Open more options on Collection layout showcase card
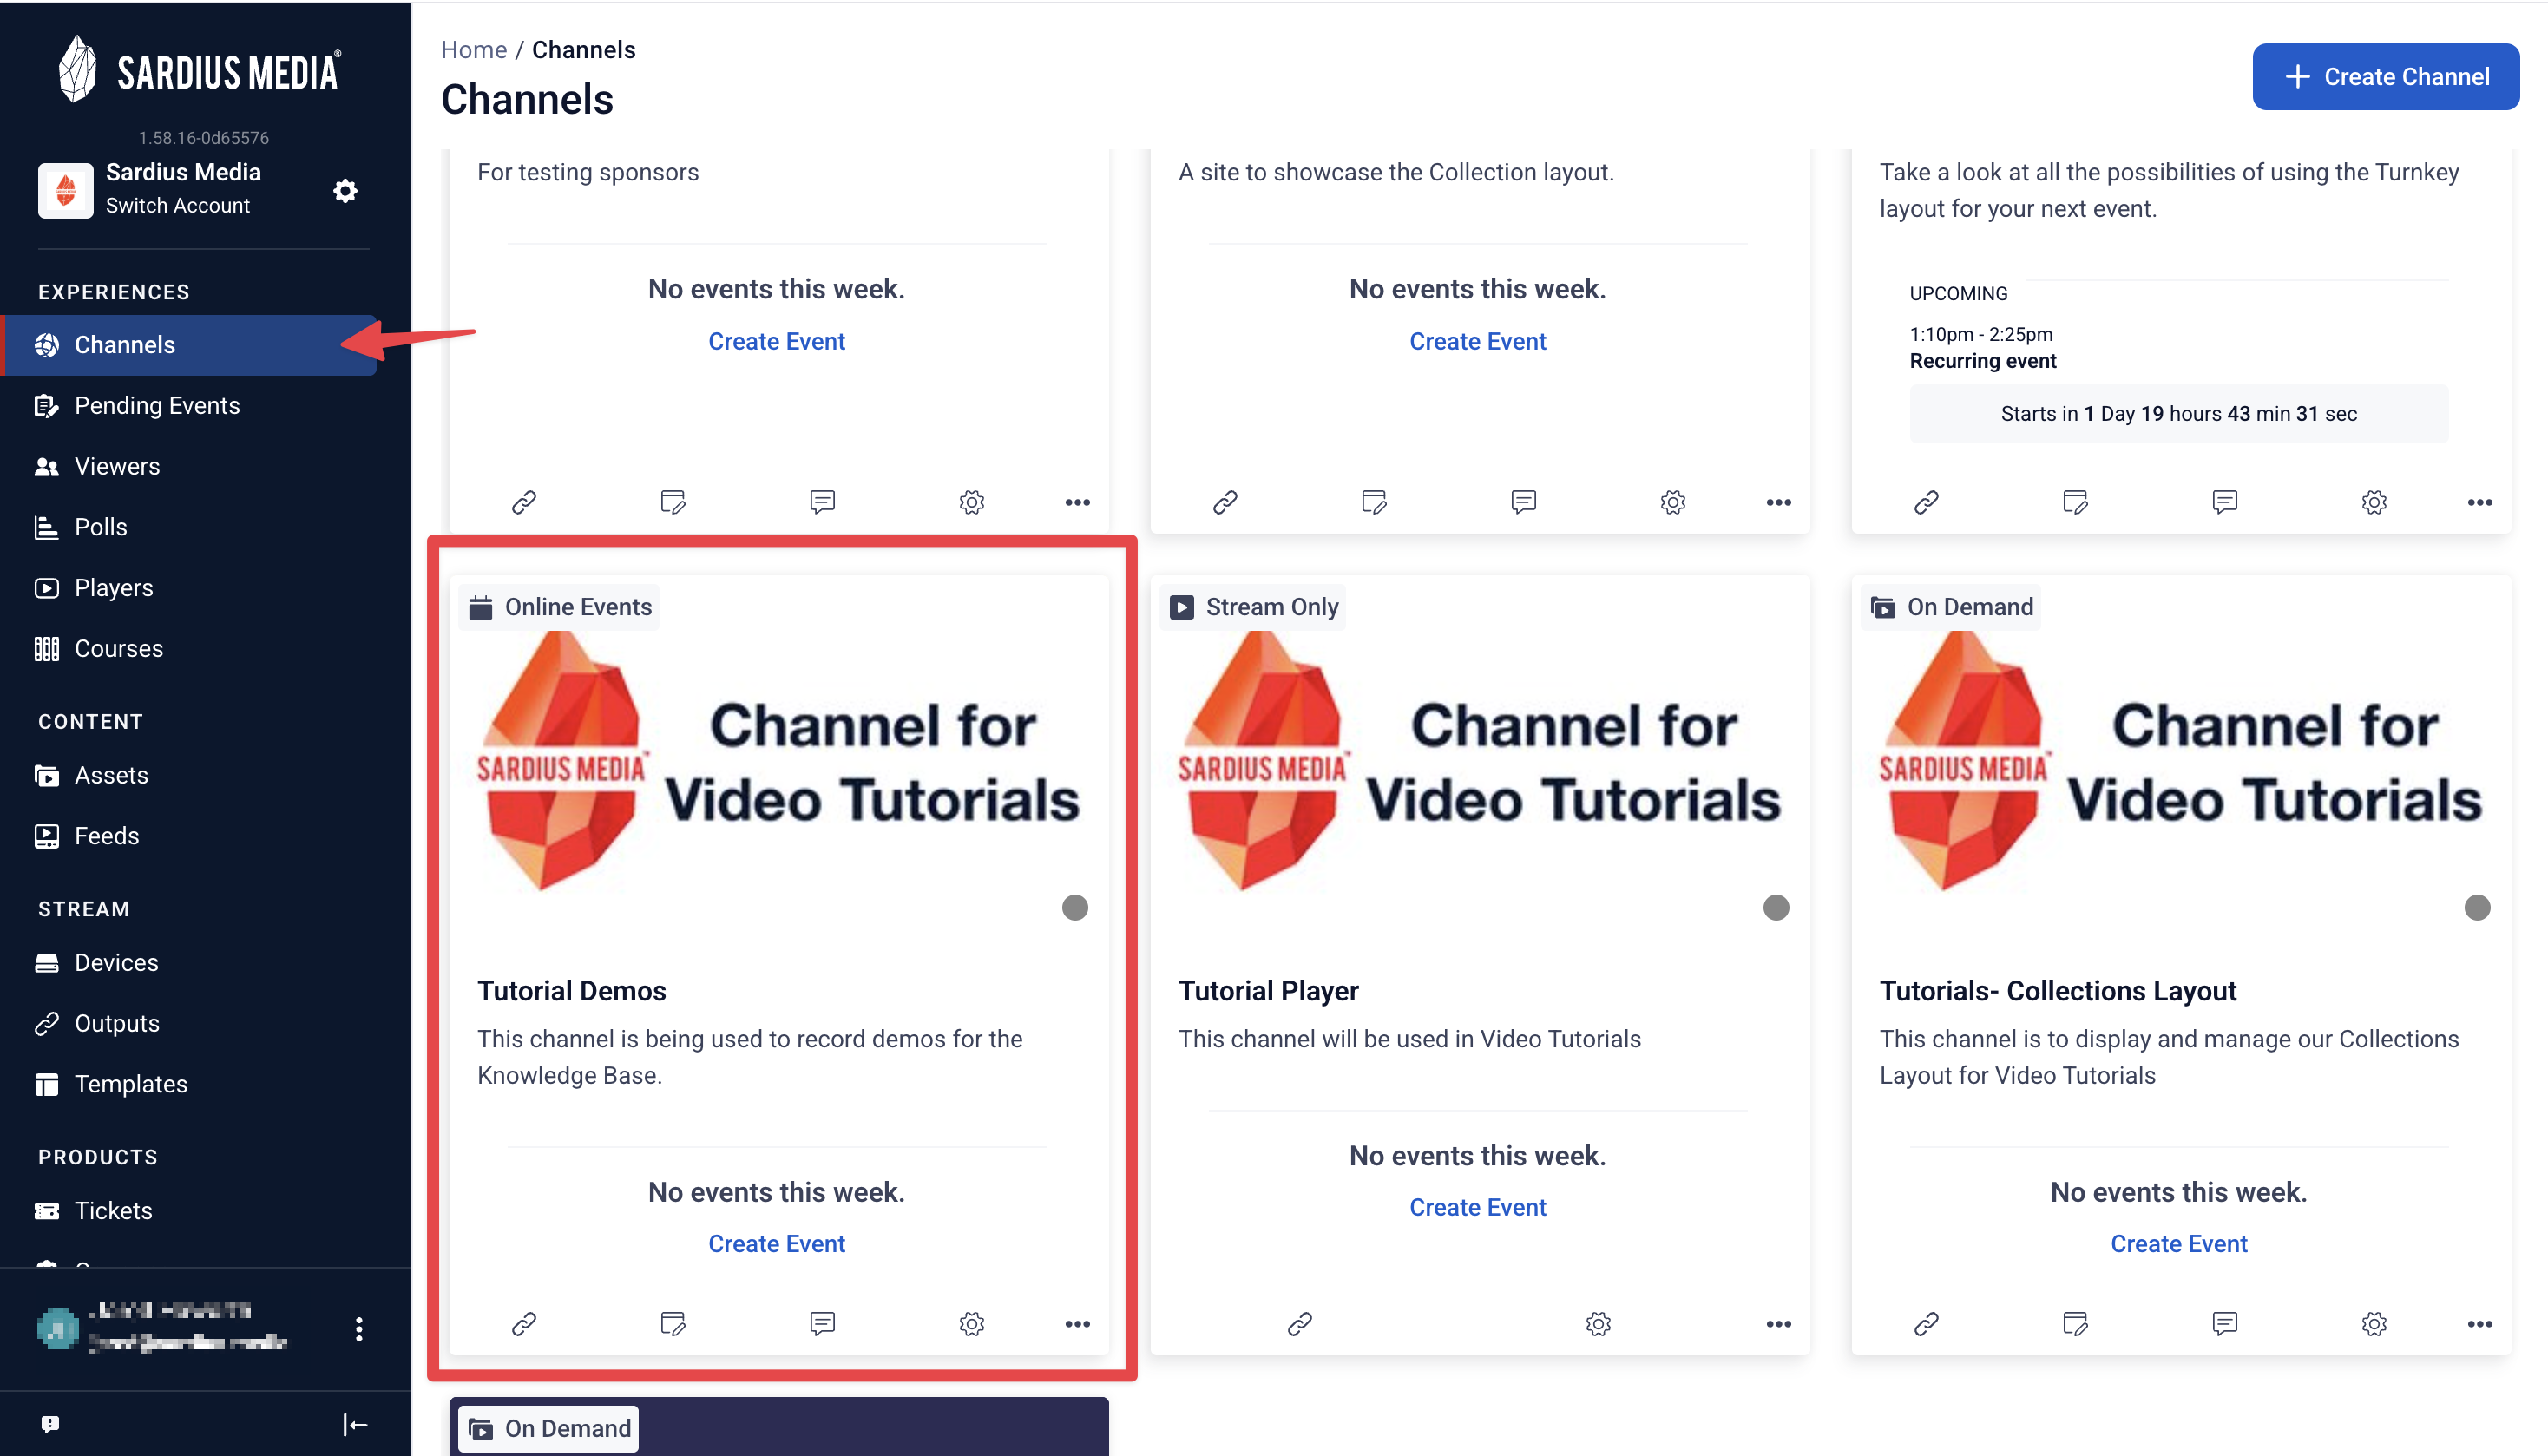 (1778, 502)
